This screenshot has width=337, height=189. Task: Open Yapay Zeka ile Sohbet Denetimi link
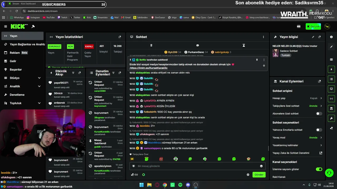(297, 153)
